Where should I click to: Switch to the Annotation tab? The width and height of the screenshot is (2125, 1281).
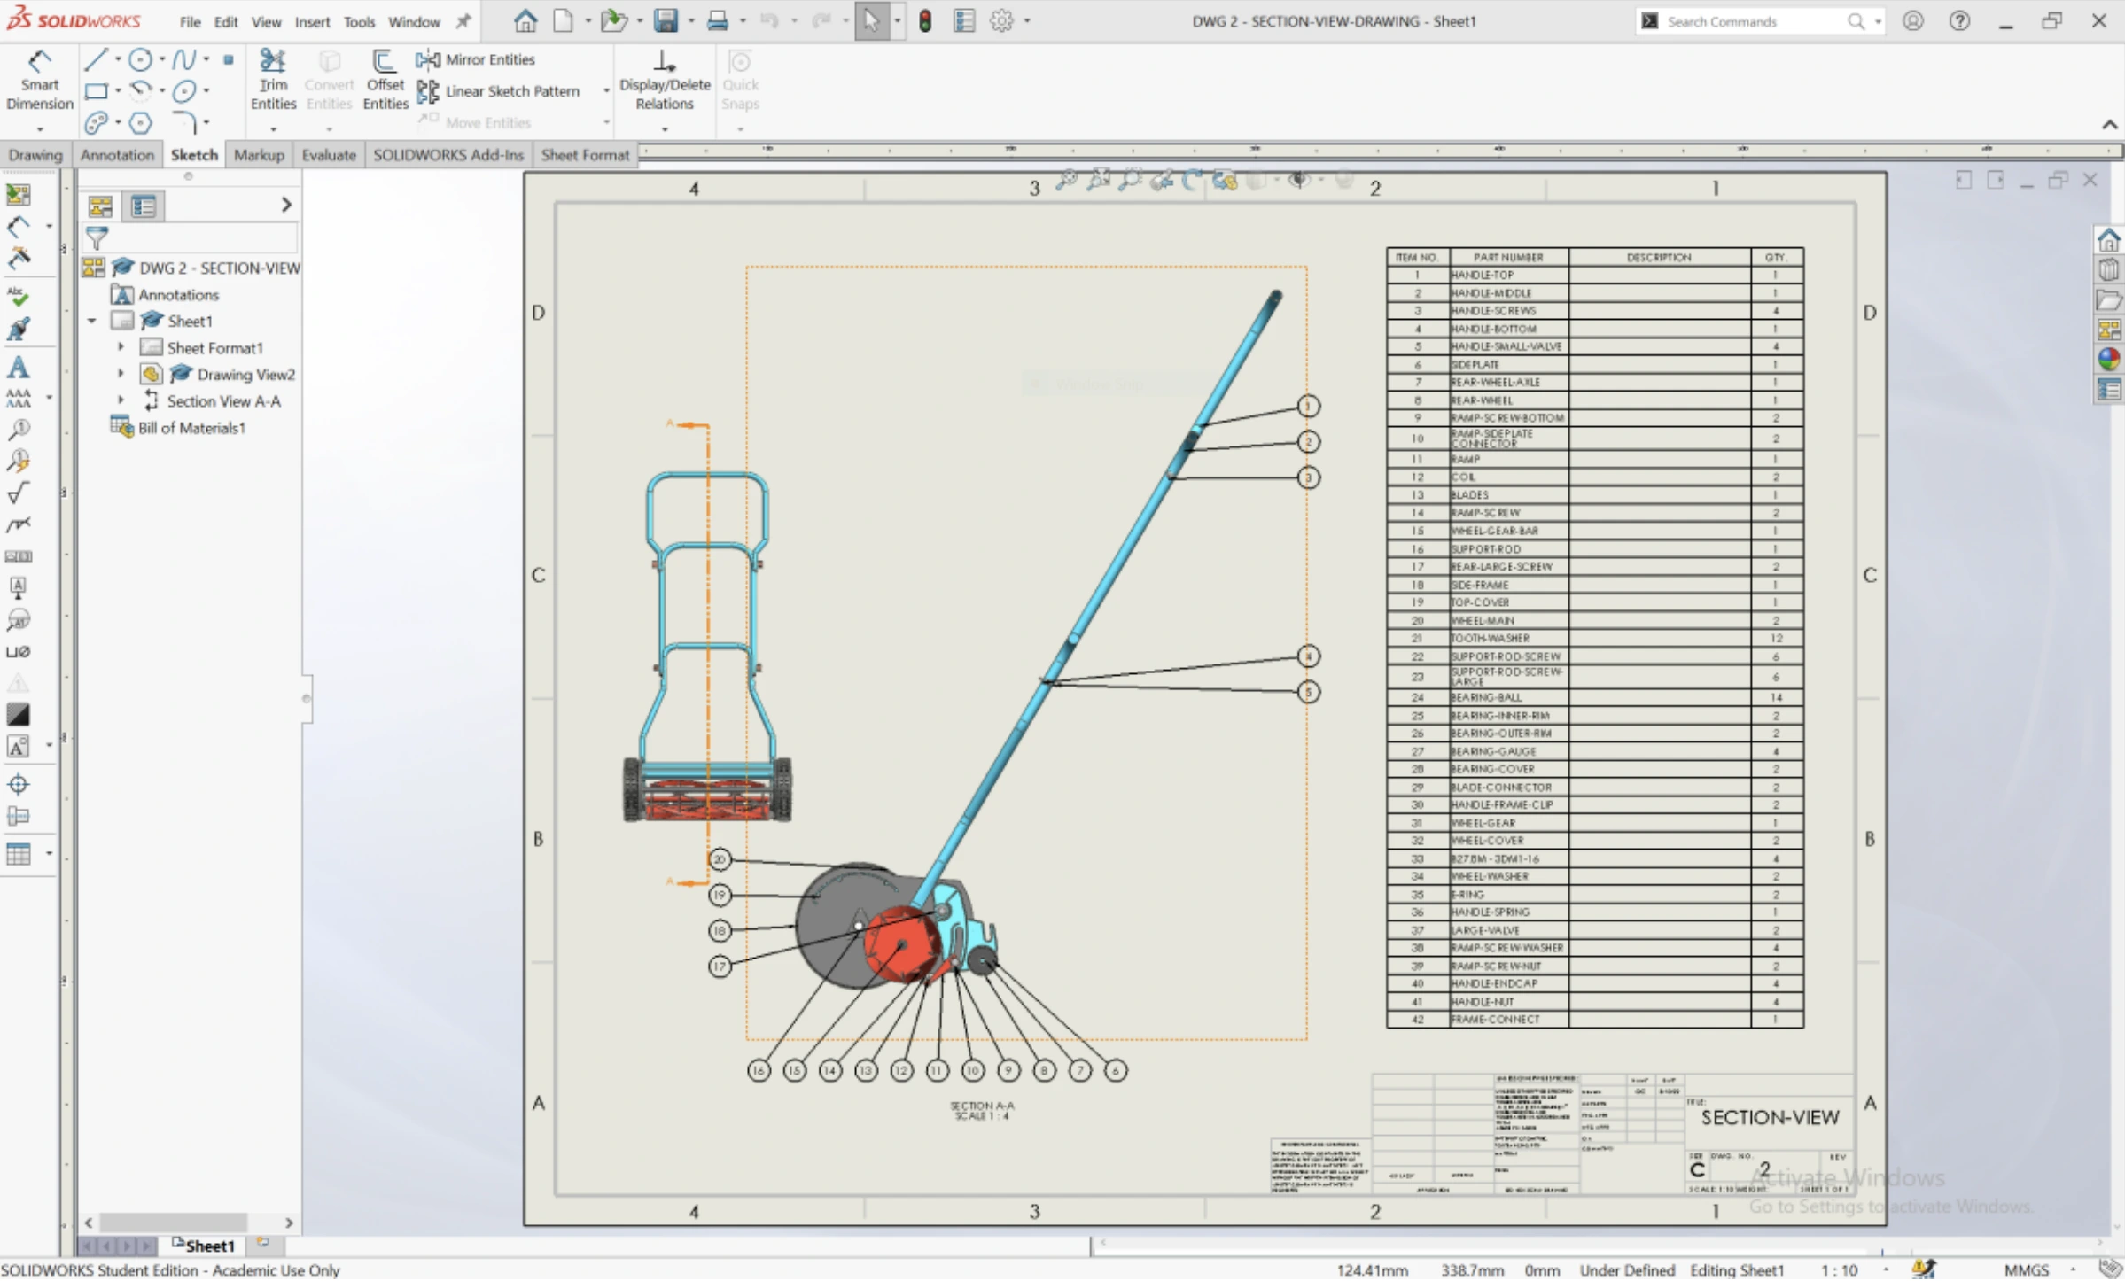(x=117, y=155)
